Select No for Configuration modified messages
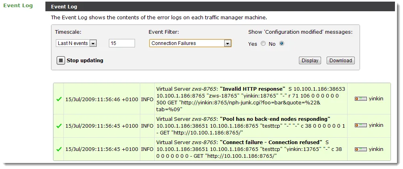The width and height of the screenshot is (403, 169). tap(281, 44)
